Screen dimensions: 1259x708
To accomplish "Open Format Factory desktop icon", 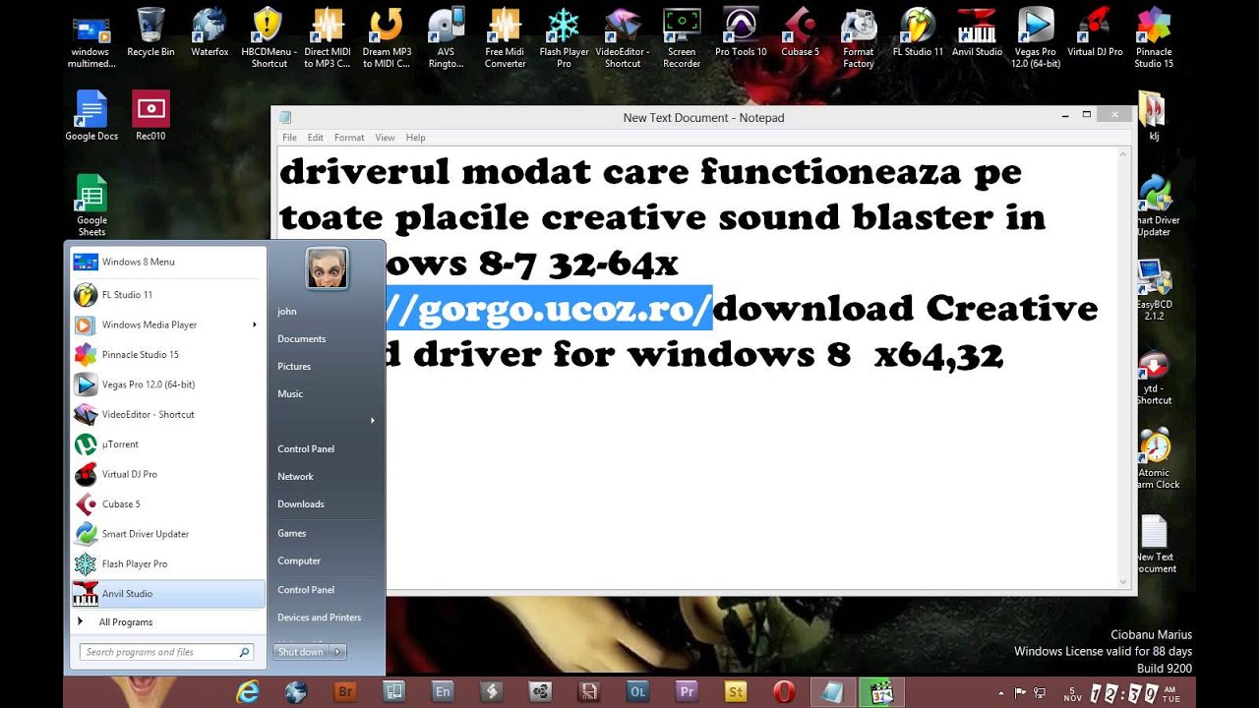I will pos(859,35).
